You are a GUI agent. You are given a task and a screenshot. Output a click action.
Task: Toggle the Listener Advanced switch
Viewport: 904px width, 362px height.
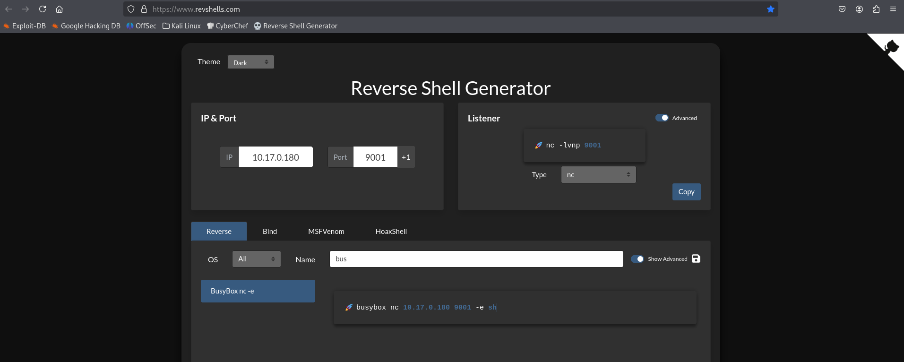coord(662,118)
